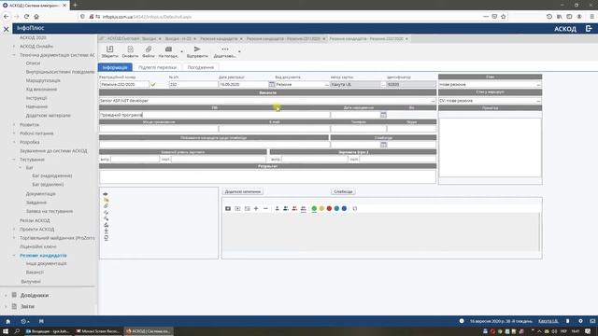Click the red people icon in the comments toolbar
The height and width of the screenshot is (336, 598).
tap(294, 208)
